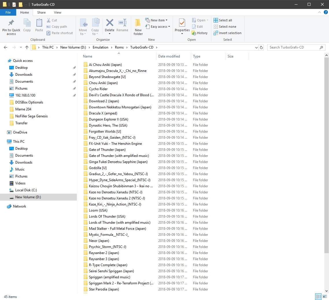This screenshot has width=329, height=300.
Task: Click Select all in ribbon
Action: tap(223, 20)
